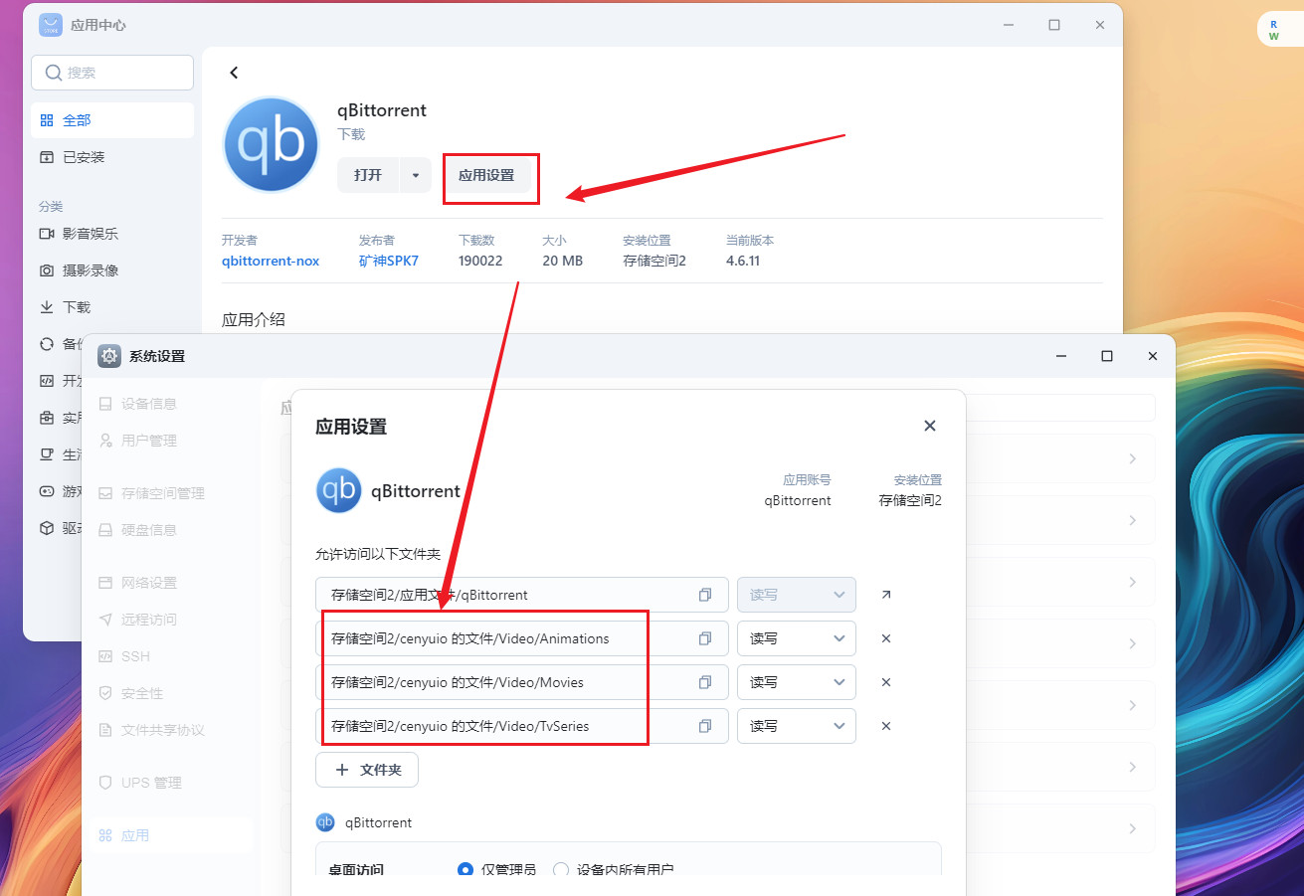Click the 应用设置 button in App Center
Screen dimensions: 1304x896
pos(486,175)
